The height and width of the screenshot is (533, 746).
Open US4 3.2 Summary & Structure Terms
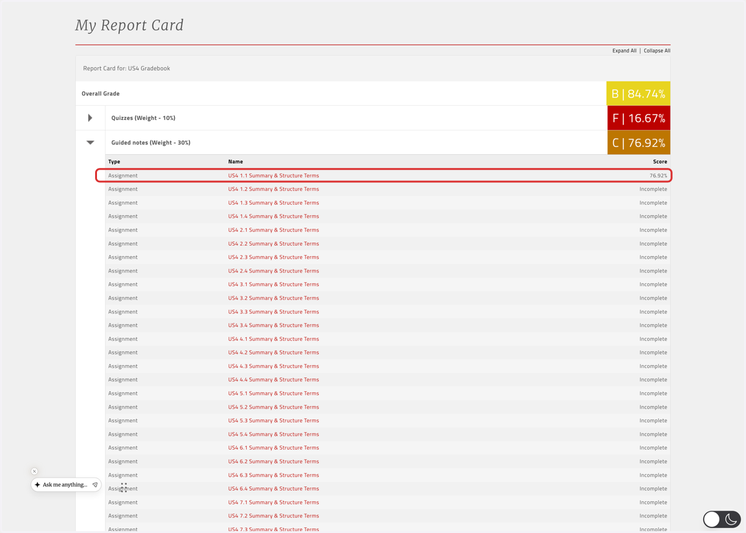point(274,298)
